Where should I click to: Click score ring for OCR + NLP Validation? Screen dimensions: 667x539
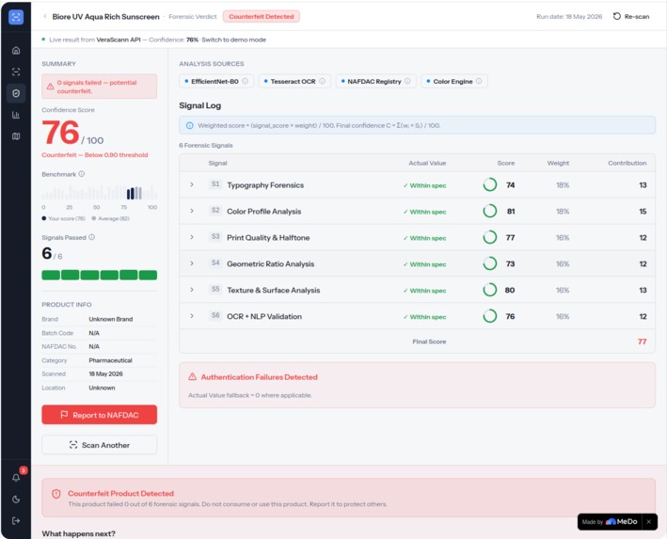pos(489,316)
